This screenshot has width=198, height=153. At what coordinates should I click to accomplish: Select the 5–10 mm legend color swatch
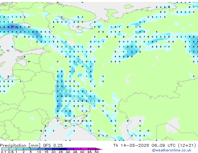point(34,149)
